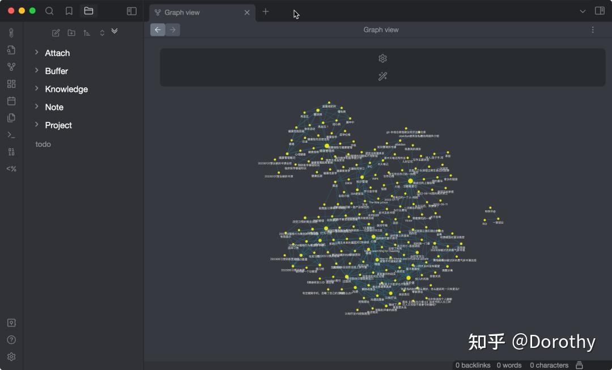
Task: Open the three-dot menu in the Graph view header
Action: [x=593, y=29]
